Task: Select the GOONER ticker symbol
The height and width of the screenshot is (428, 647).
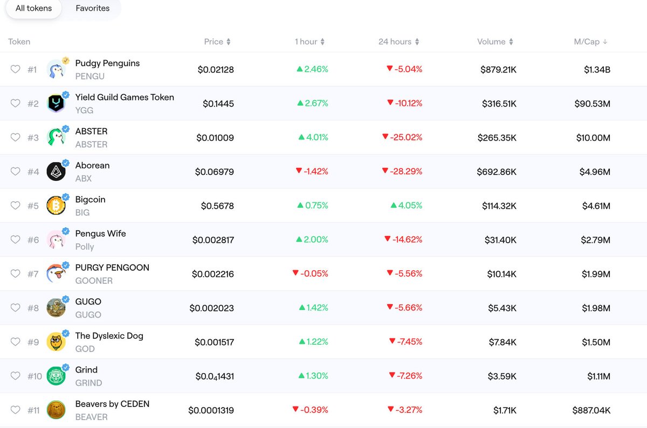Action: [94, 280]
